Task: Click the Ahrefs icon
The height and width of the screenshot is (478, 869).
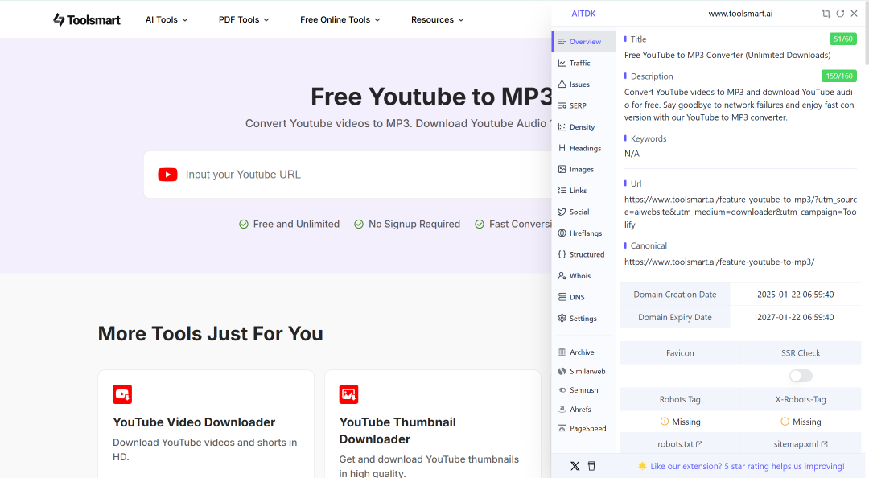Action: pos(562,410)
